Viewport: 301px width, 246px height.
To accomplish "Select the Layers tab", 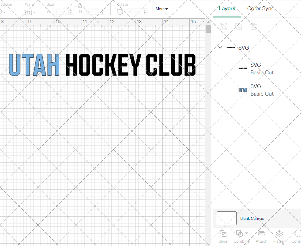I will pyautogui.click(x=227, y=8).
